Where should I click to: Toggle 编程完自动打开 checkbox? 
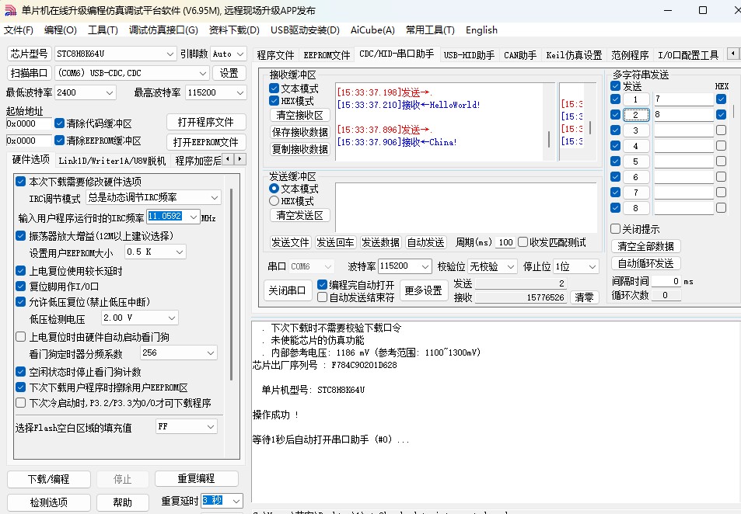(323, 285)
